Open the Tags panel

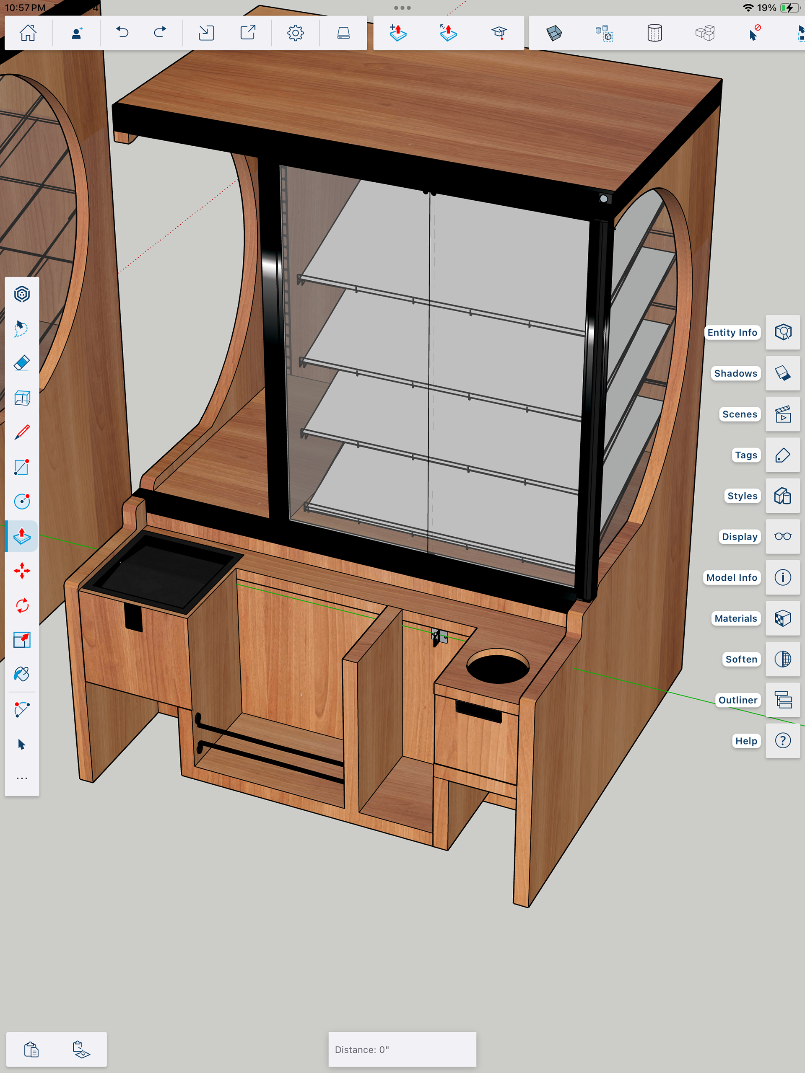[x=782, y=455]
